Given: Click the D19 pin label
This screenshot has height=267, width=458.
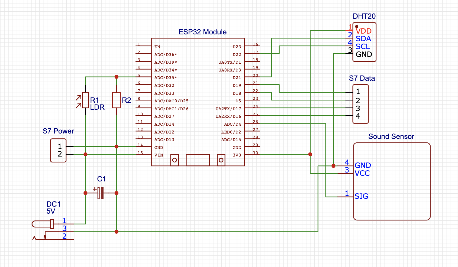Looking at the screenshot, I should coord(237,86).
